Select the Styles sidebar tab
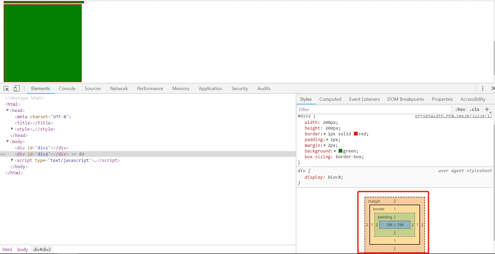The image size is (495, 254). tap(306, 99)
